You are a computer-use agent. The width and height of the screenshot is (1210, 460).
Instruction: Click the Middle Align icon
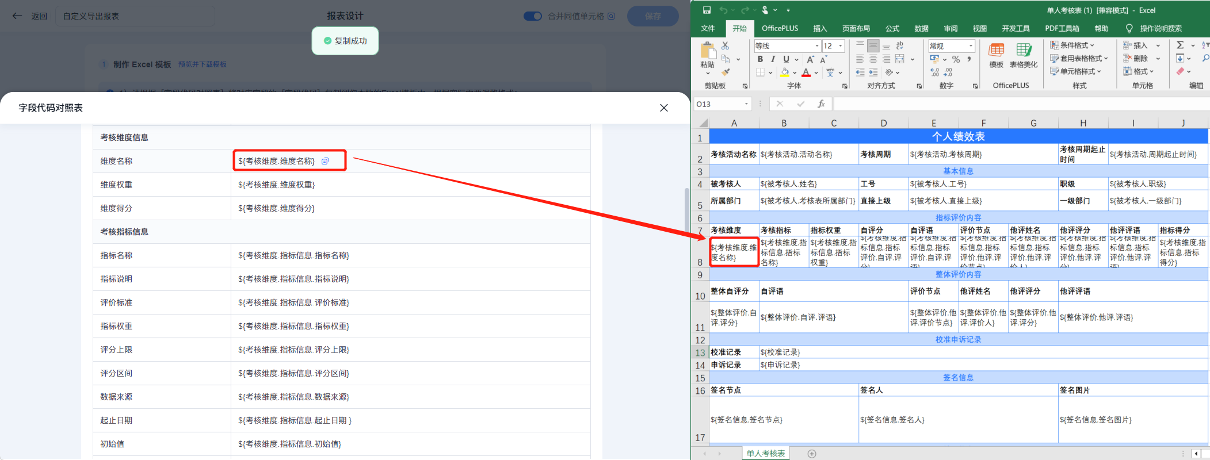(x=873, y=45)
